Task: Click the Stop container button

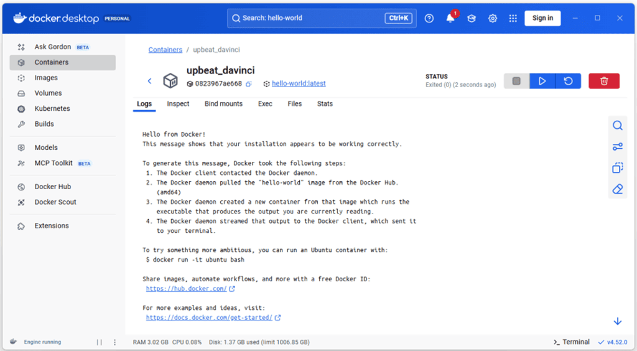Action: [516, 81]
